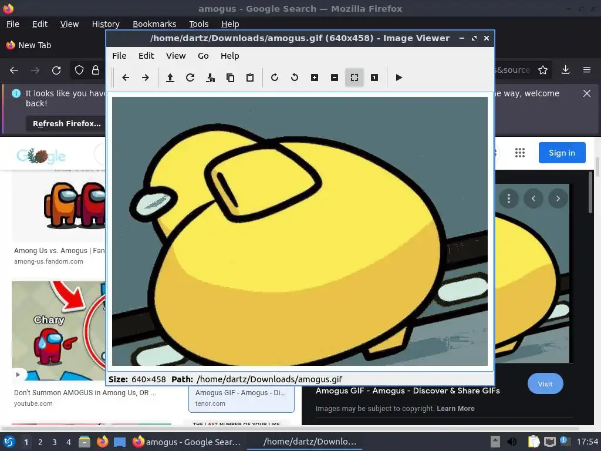Click the Save As icon in toolbar
The height and width of the screenshot is (451, 601).
[210, 78]
